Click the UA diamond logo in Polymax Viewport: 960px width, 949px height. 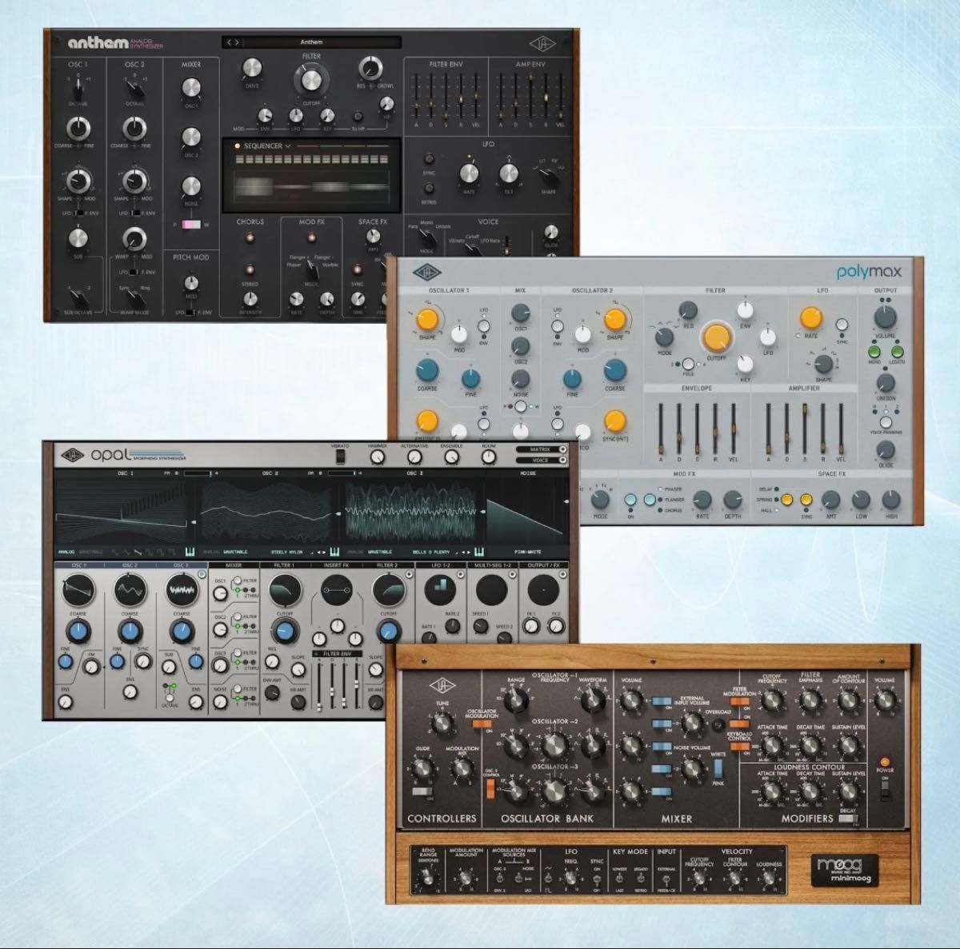click(x=429, y=273)
